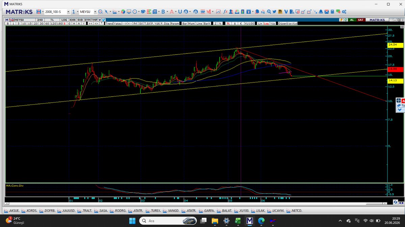Image resolution: width=405 pixels, height=227 pixels.
Task: Click the blue letter U toolbar icon
Action: [x=180, y=12]
